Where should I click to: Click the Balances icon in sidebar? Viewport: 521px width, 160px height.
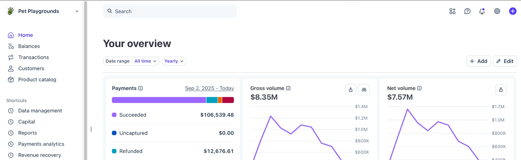(11, 46)
